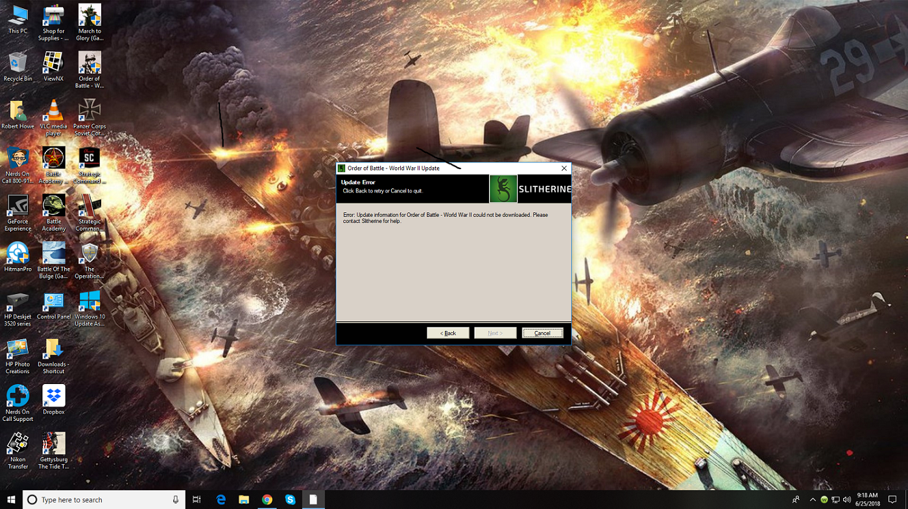
Task: Select the Strategic Command flag icon shortcut
Action: pos(89,213)
